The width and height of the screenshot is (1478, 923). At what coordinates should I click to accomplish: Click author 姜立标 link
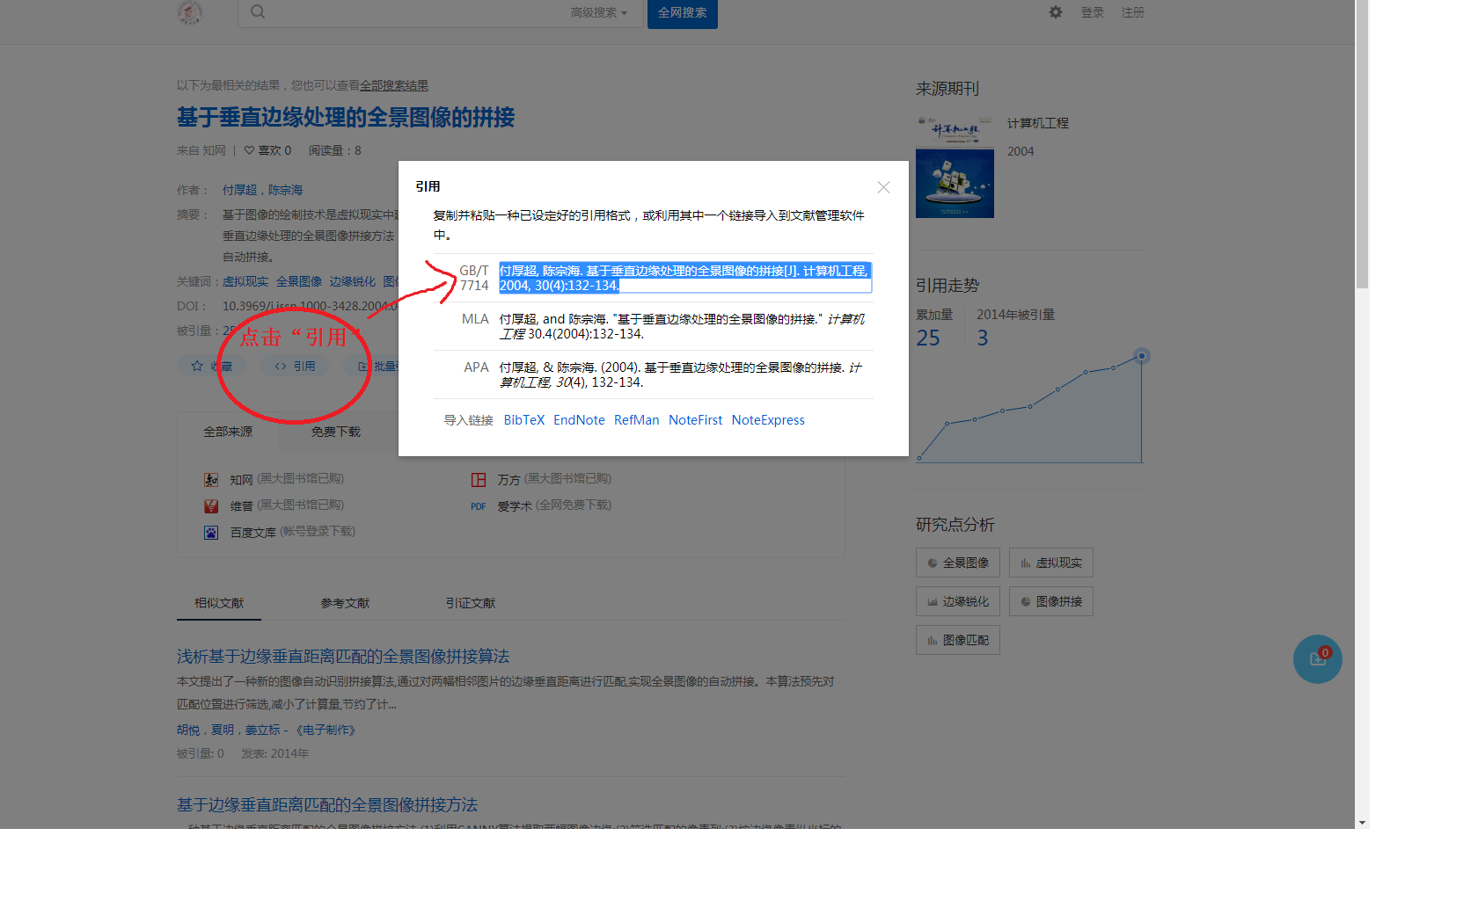click(262, 730)
